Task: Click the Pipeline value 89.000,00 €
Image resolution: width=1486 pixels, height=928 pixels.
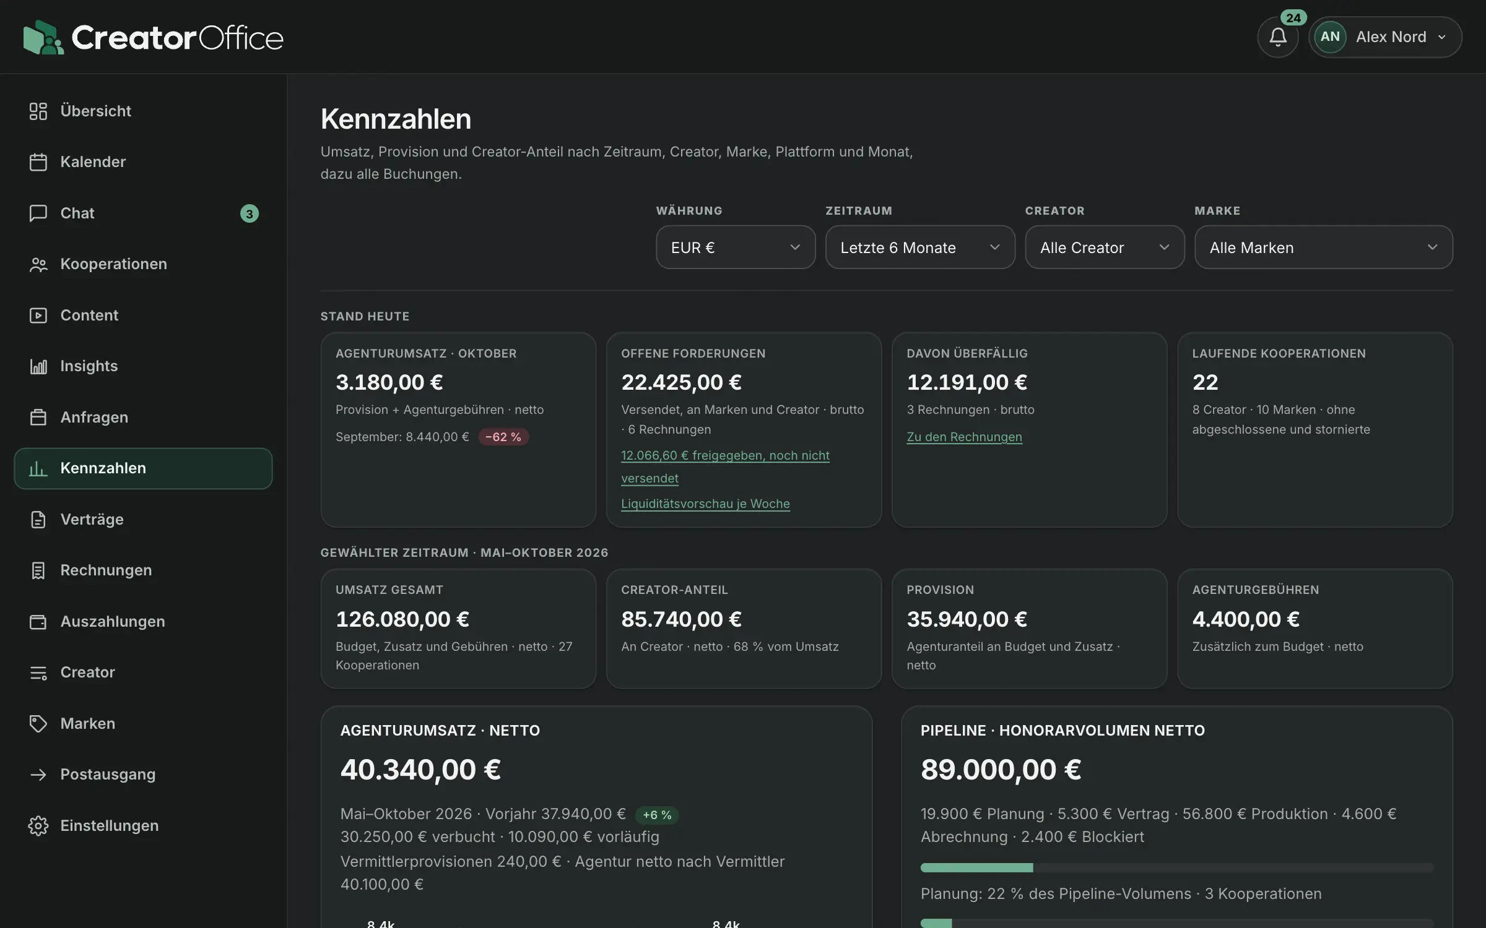Action: coord(1001,770)
